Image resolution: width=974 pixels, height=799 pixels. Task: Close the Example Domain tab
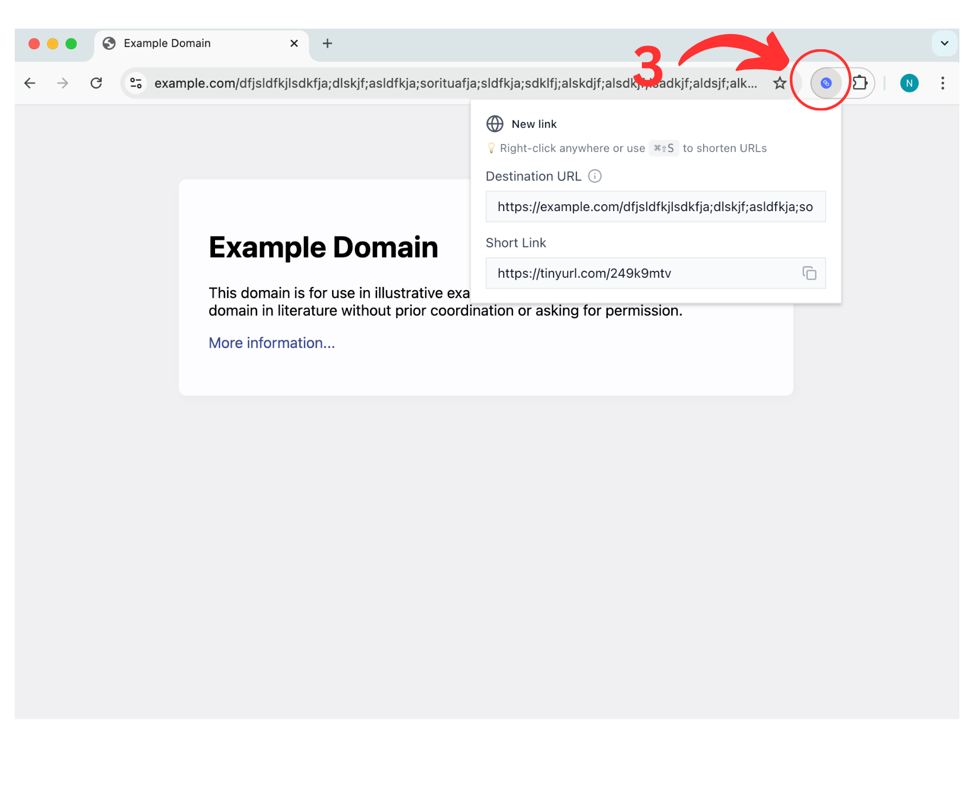coord(294,43)
